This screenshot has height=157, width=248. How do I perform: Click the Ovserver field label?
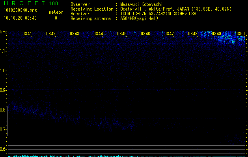80,4
